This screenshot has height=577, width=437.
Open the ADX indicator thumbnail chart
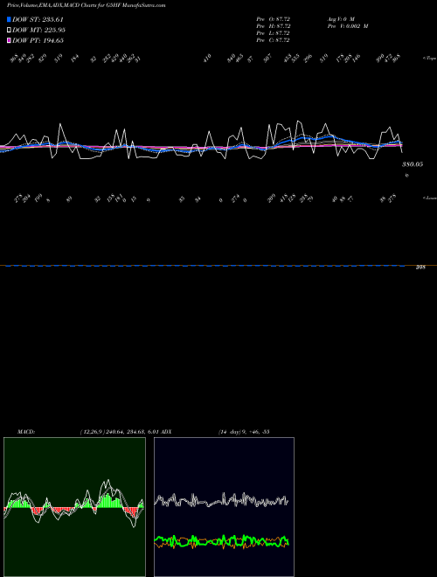point(224,507)
